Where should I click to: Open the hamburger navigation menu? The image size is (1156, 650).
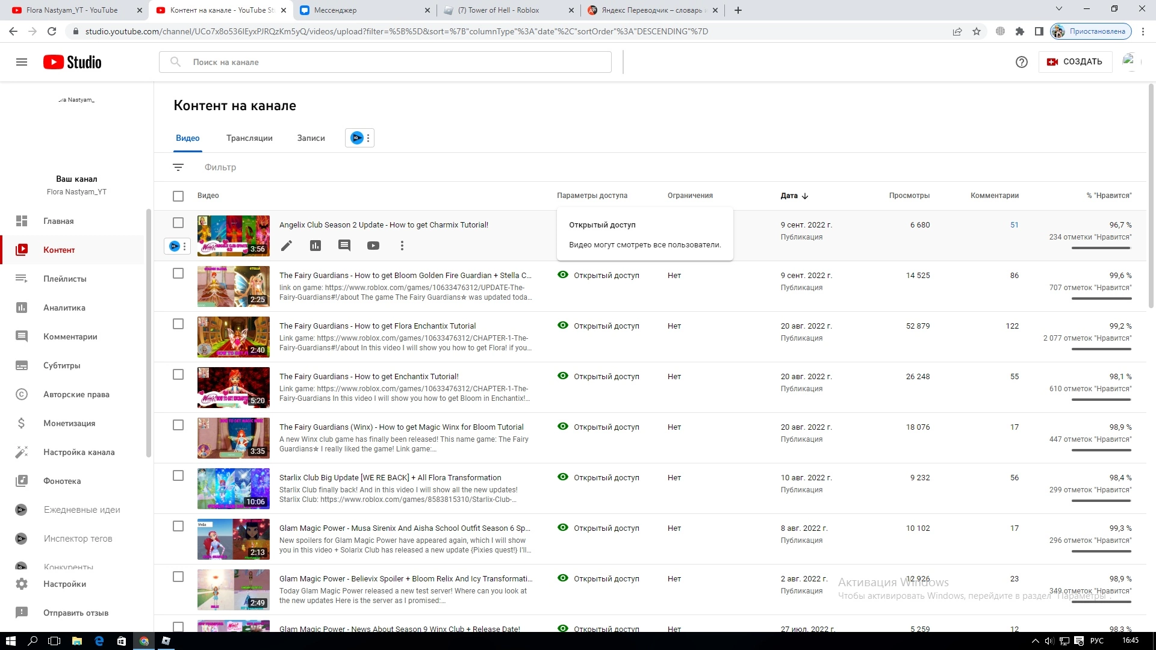[x=22, y=62]
